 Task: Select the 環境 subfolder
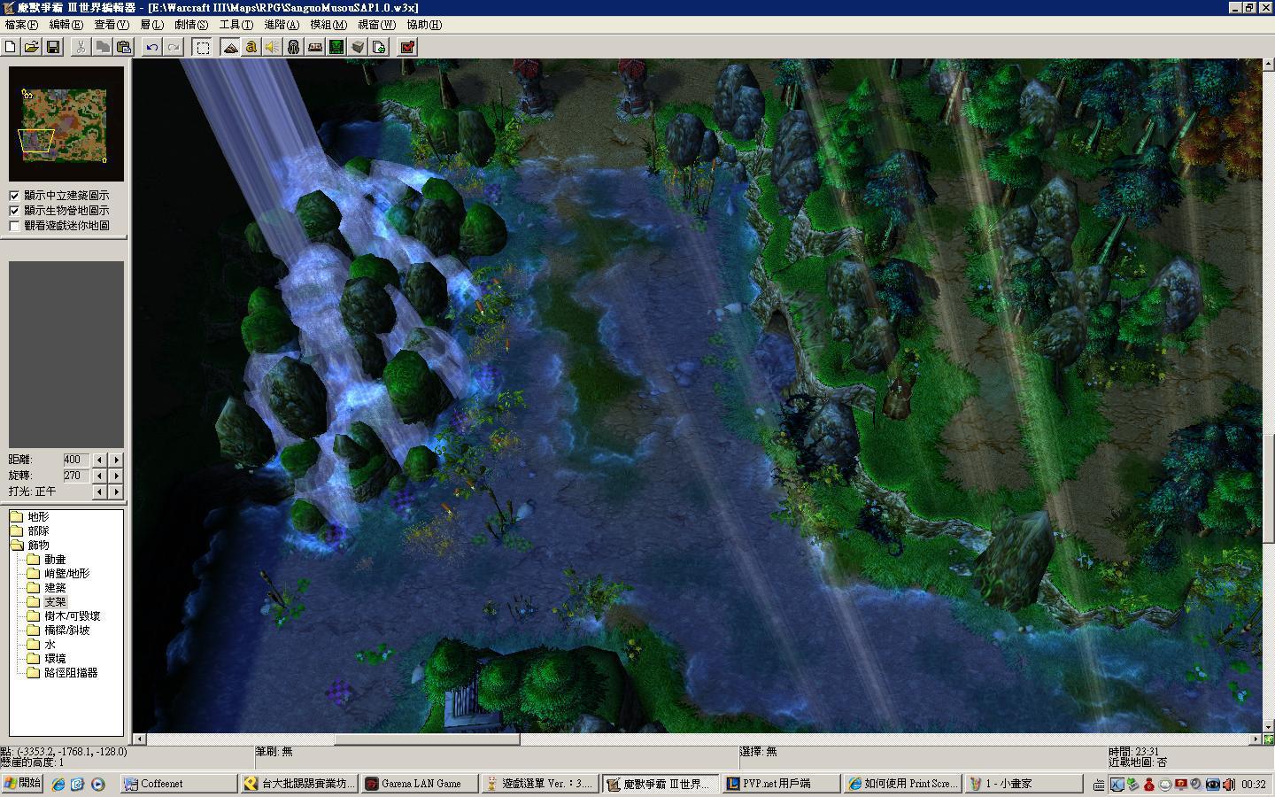point(47,659)
